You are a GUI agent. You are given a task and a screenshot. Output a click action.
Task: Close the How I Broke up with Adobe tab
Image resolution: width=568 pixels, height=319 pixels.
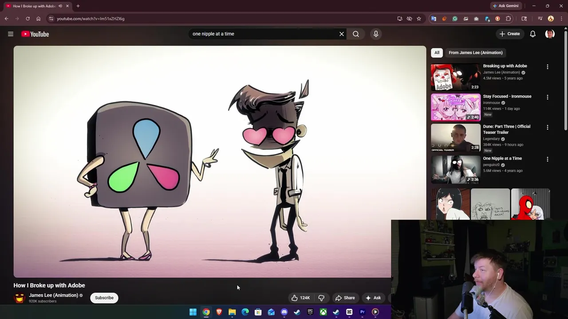pos(67,6)
